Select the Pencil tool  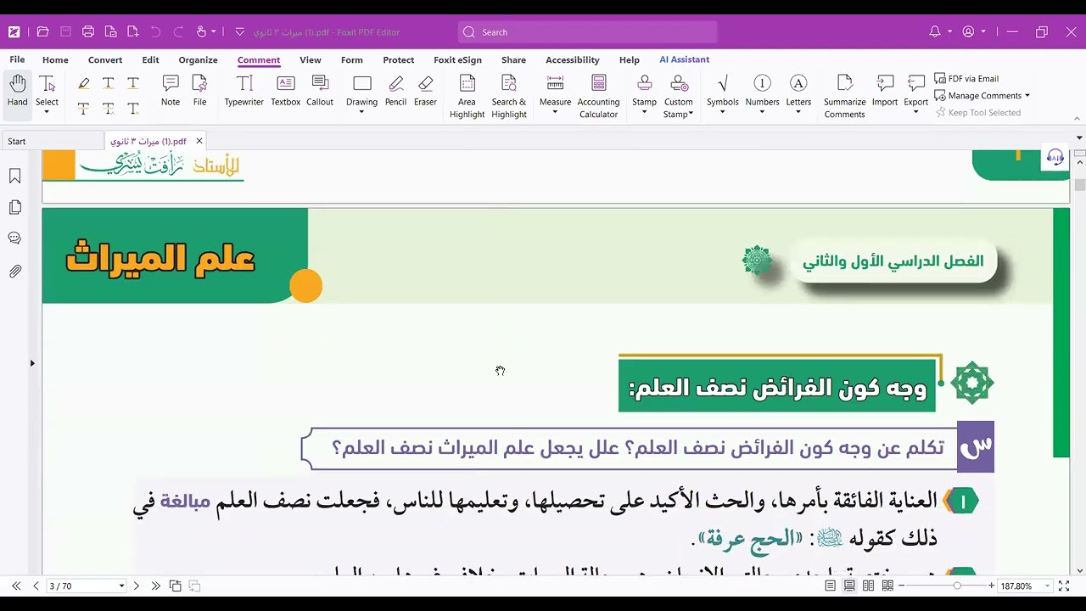tap(395, 91)
